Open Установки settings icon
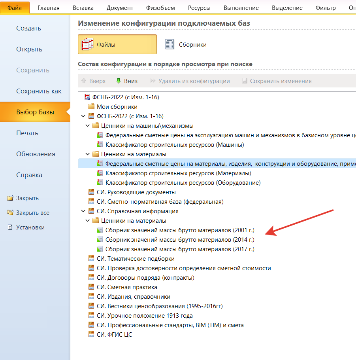Viewport: 356px width, 360px height. pos(10,227)
